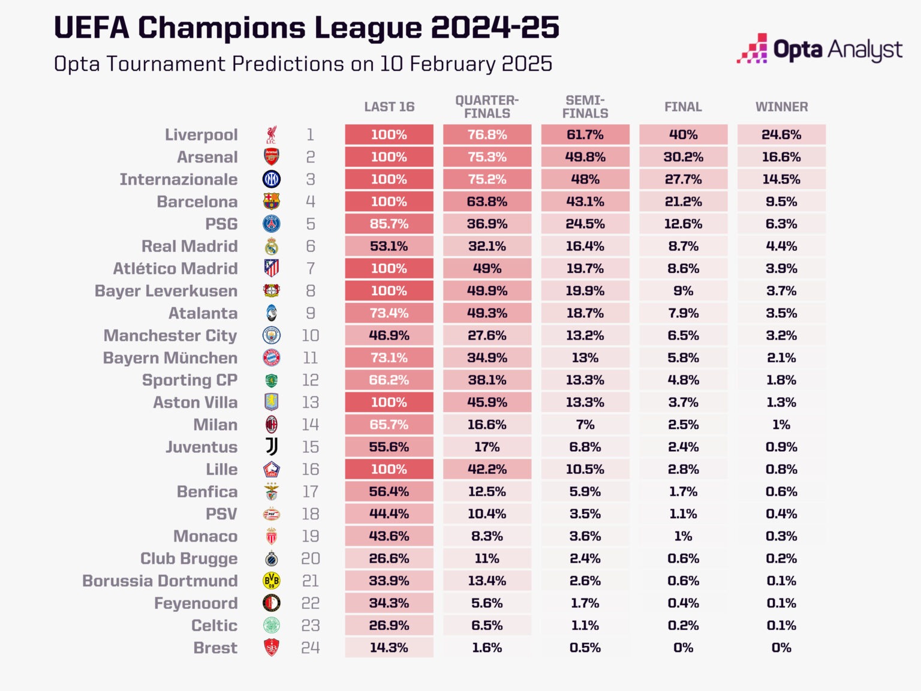This screenshot has width=921, height=691.
Task: Click Aston Villa's 100% Last 16 cell
Action: [x=389, y=402]
